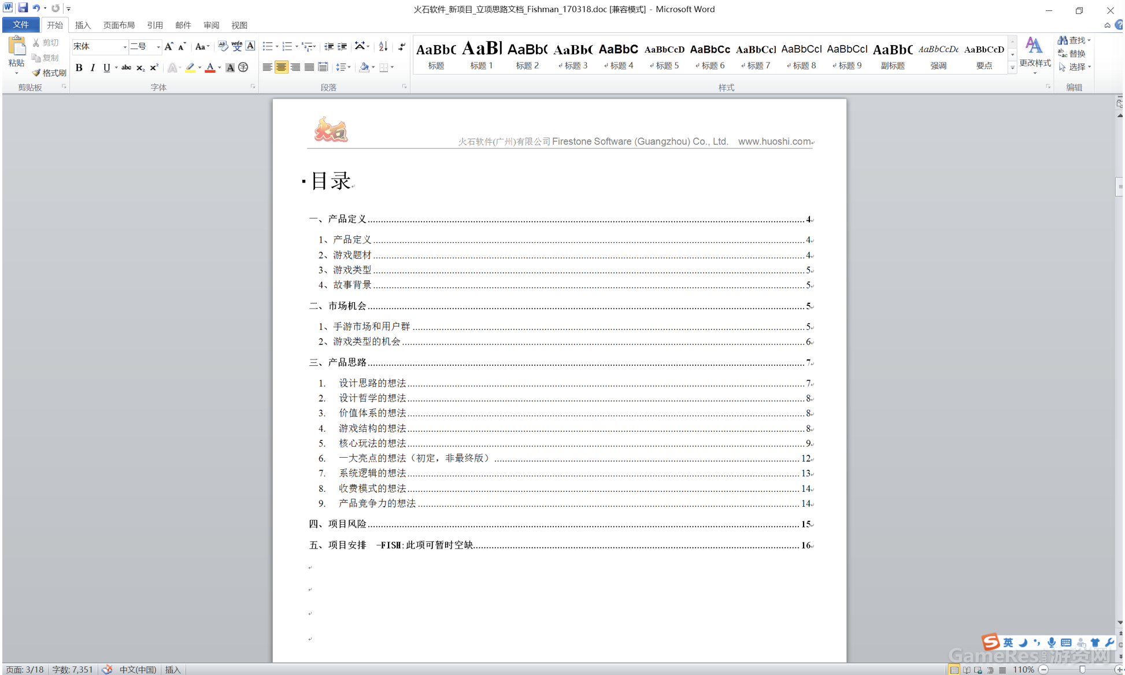
Task: Click the copy 复制 button
Action: point(46,58)
